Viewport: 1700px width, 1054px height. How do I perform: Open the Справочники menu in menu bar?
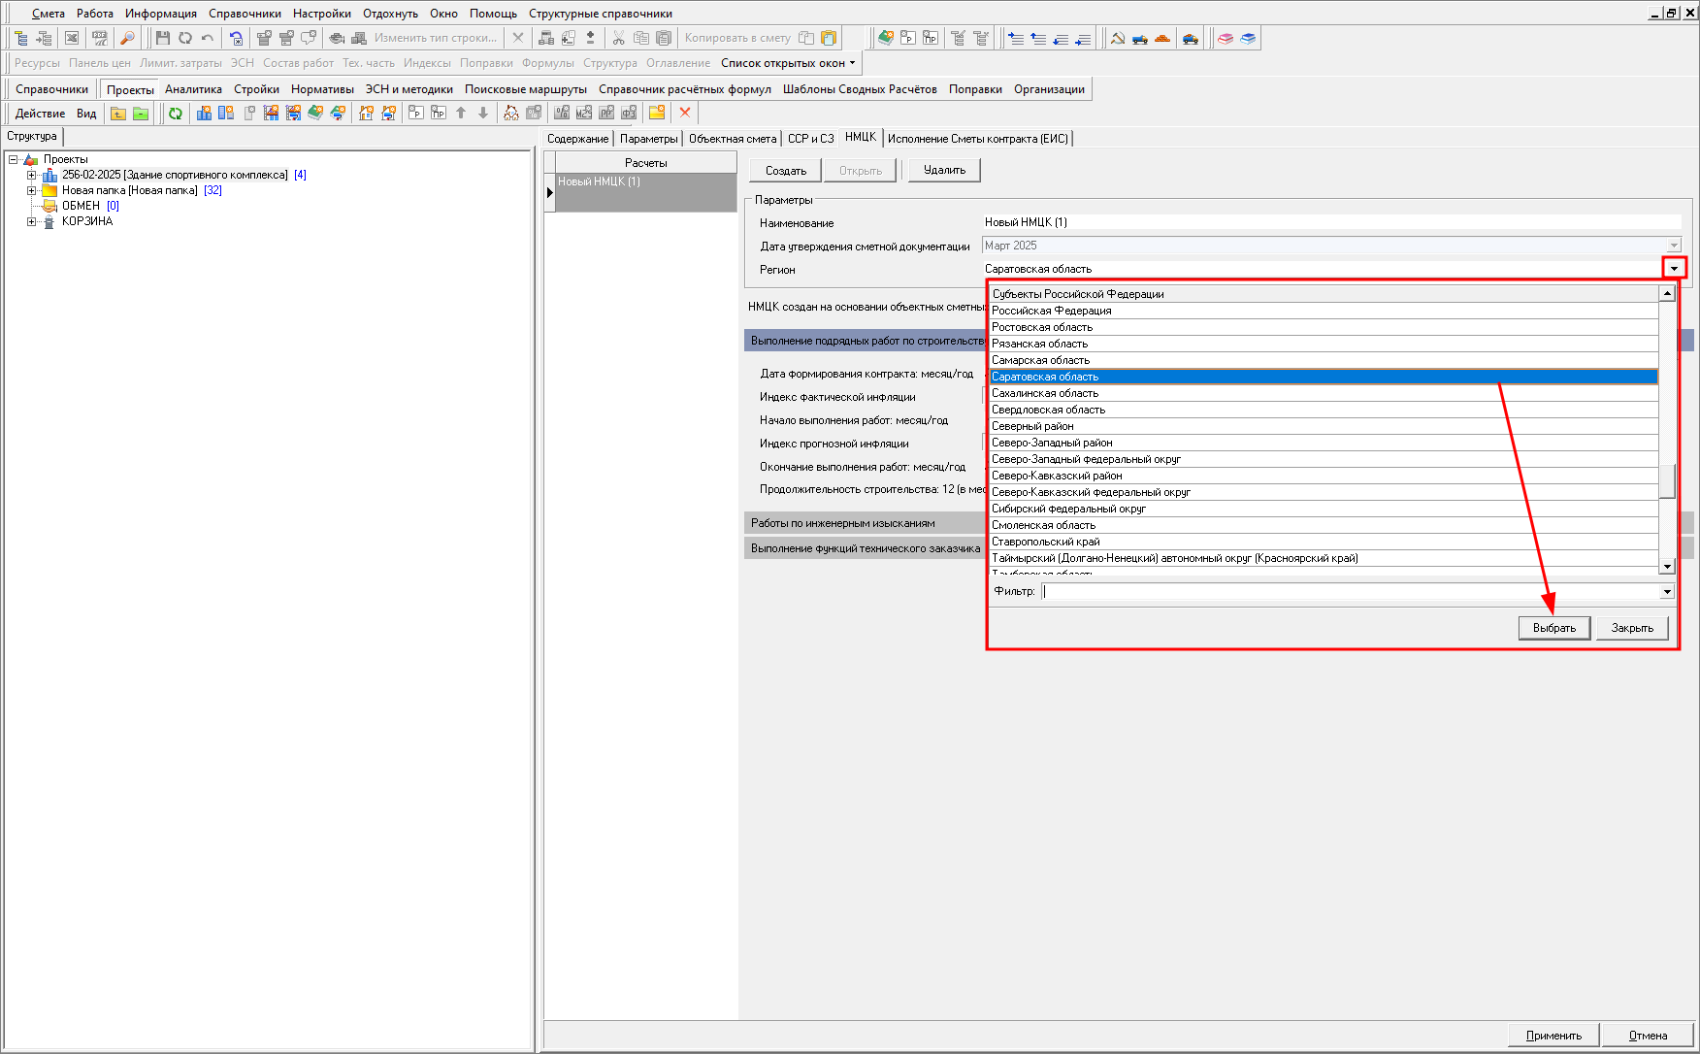click(x=245, y=14)
